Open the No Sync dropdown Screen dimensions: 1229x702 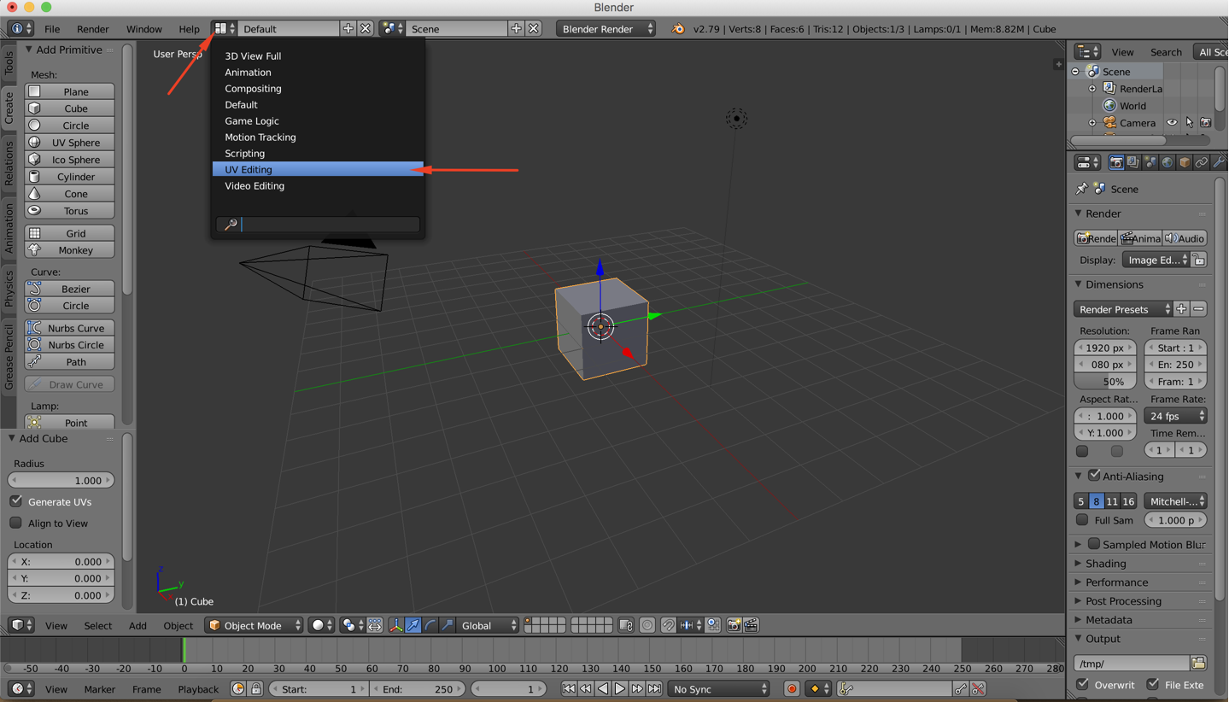click(718, 688)
